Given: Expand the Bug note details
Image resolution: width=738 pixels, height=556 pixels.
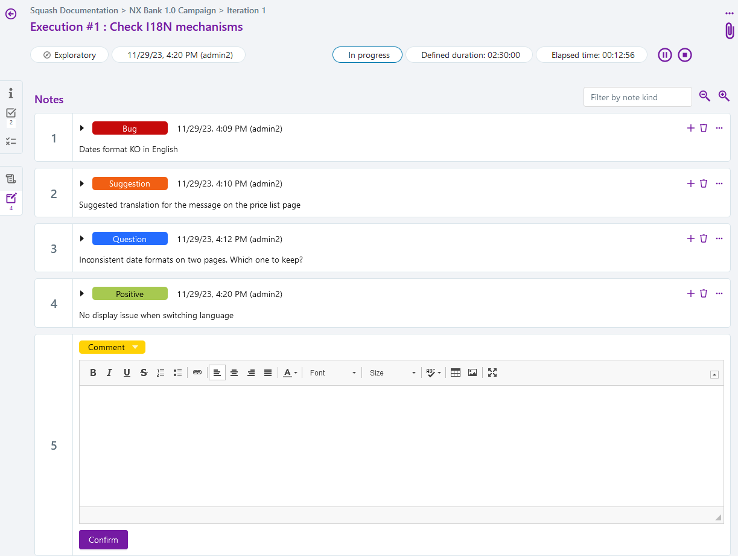Looking at the screenshot, I should (82, 128).
